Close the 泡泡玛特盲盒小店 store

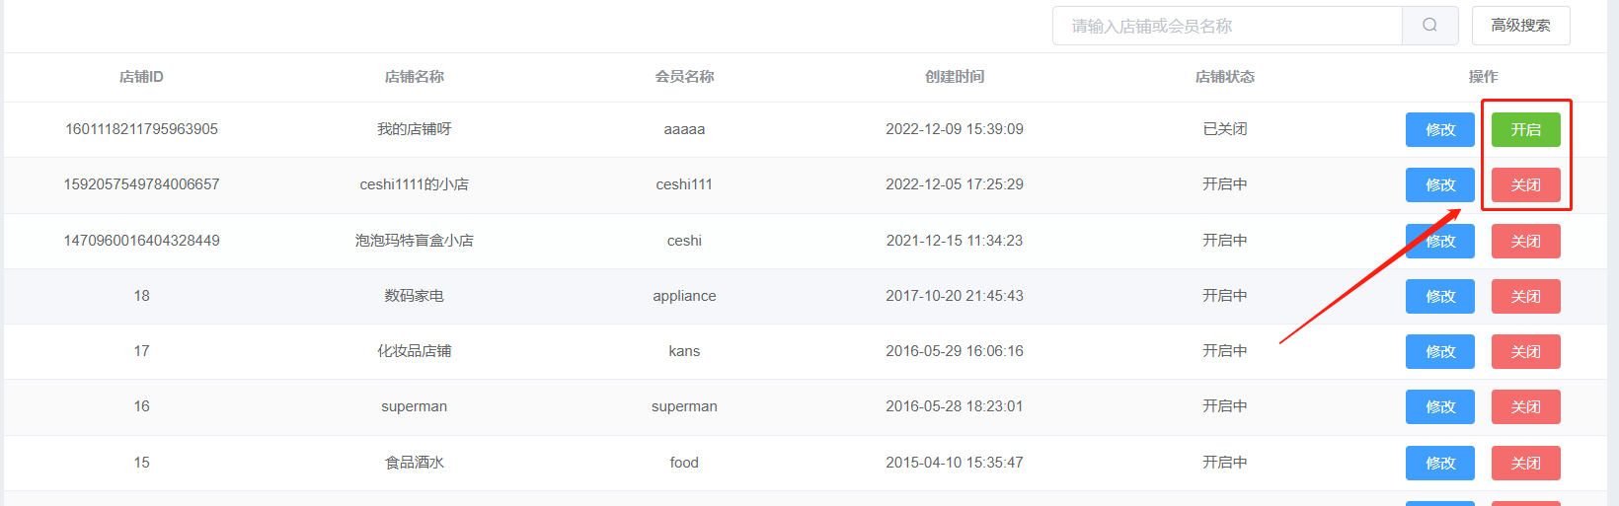pos(1525,241)
